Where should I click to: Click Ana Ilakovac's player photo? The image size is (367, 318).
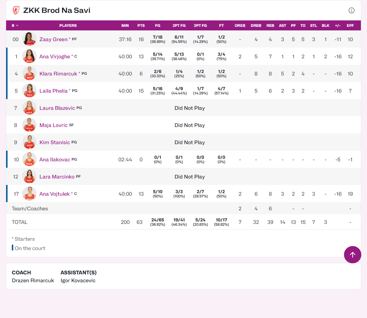29,159
